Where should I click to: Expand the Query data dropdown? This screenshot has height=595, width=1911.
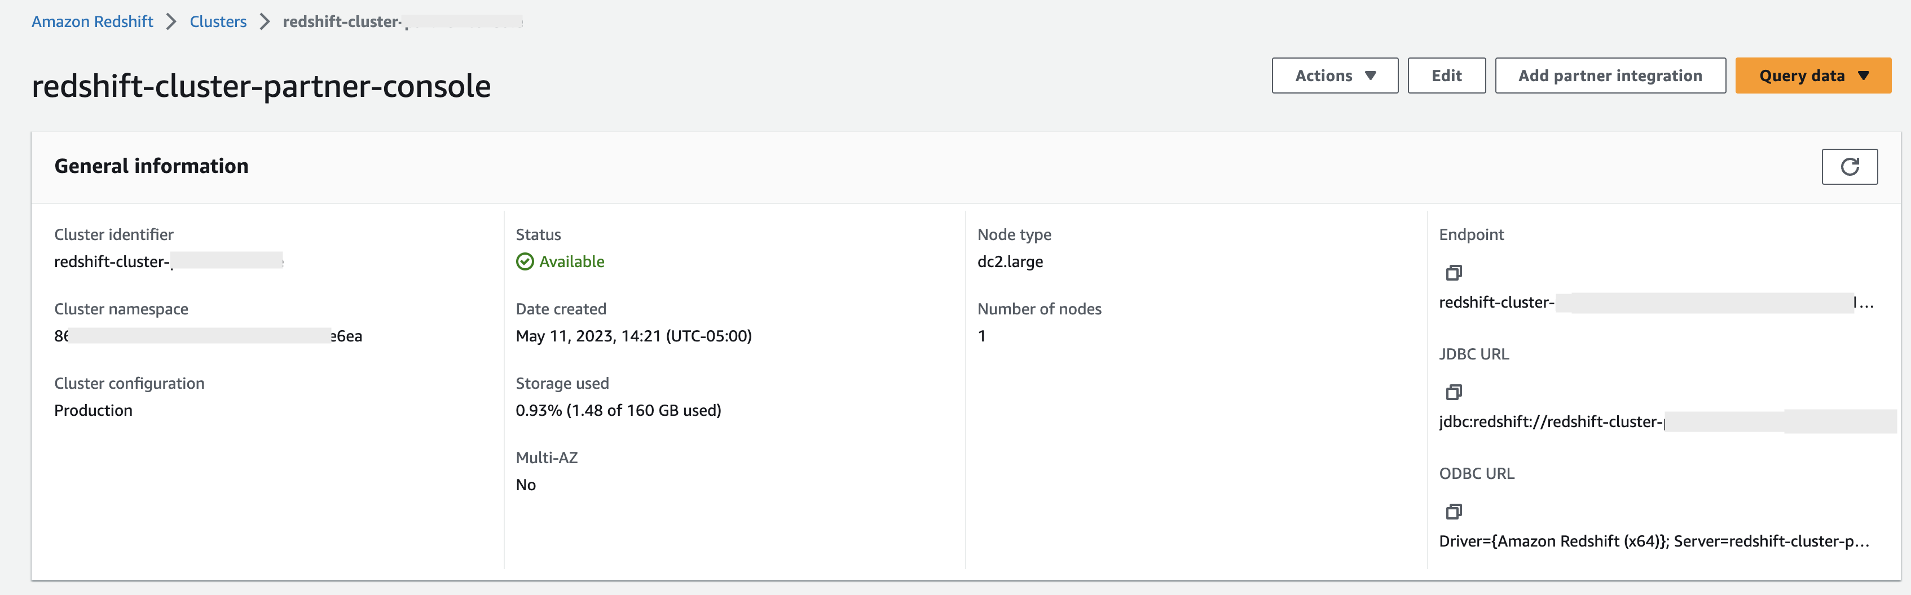(x=1812, y=76)
